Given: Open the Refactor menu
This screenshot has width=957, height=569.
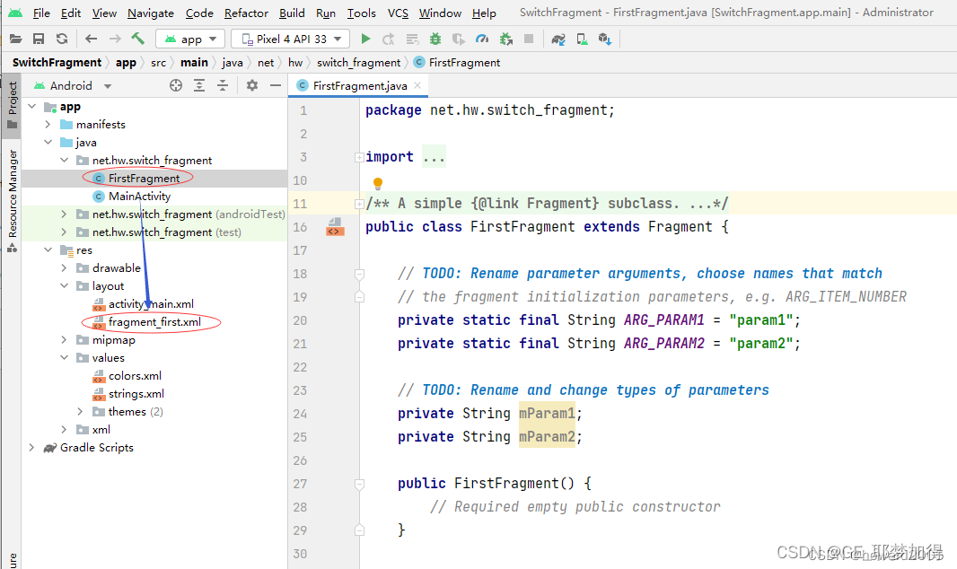Looking at the screenshot, I should click(246, 13).
